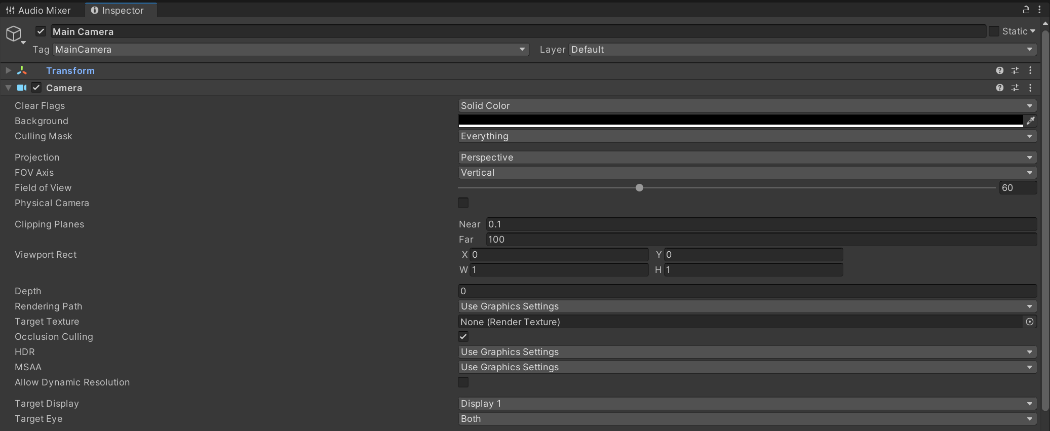This screenshot has width=1050, height=431.
Task: Click the Main Camera name field
Action: pos(518,31)
